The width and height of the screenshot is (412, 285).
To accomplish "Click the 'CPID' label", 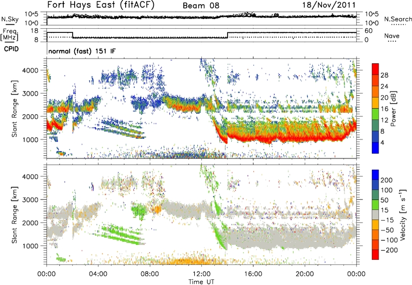I will pos(11,49).
